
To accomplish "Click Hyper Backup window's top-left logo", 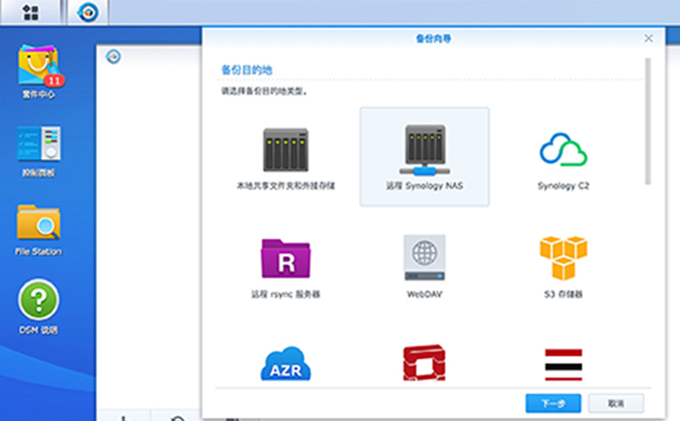I will point(113,56).
